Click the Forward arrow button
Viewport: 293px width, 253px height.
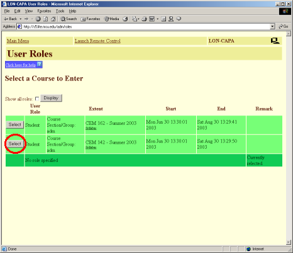point(26,19)
